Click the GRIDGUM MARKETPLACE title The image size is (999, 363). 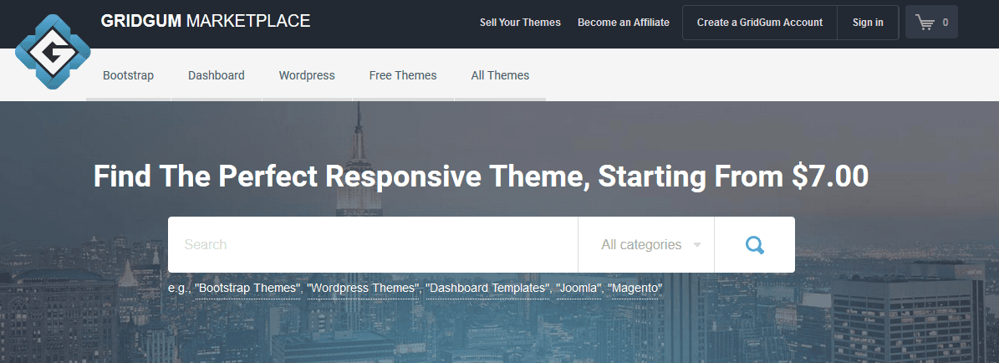coord(205,21)
